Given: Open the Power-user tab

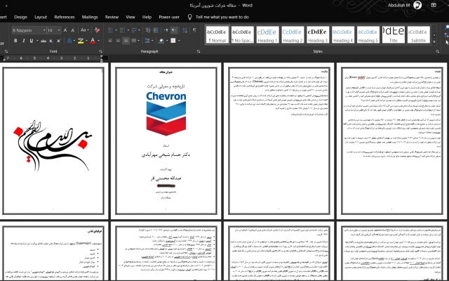Looking at the screenshot, I should (169, 17).
